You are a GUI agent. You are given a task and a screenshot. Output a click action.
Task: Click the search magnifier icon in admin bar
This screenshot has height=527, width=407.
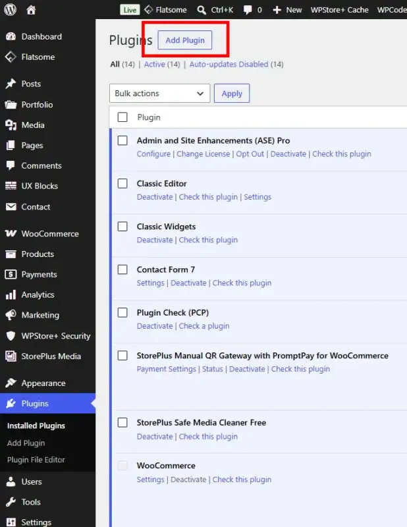(x=202, y=10)
